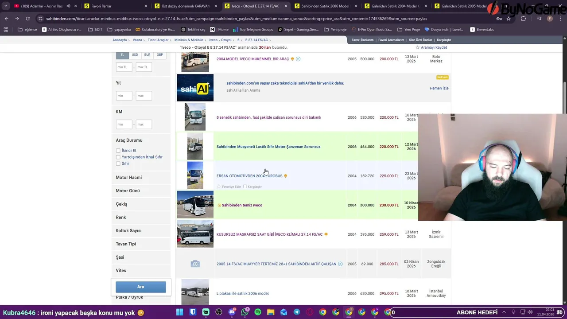This screenshot has height=319, width=567.
Task: Open 'KUSURSUZ MASRAFSIZ SAAT GİBİ İVECO' listing
Action: tap(269, 234)
